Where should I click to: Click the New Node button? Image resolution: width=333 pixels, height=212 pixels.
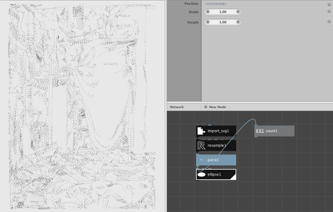point(215,107)
